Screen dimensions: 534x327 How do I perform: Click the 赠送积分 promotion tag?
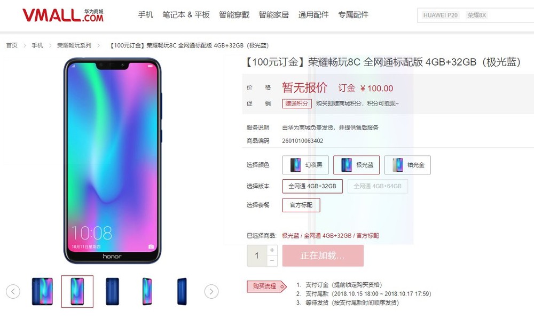[x=296, y=103]
